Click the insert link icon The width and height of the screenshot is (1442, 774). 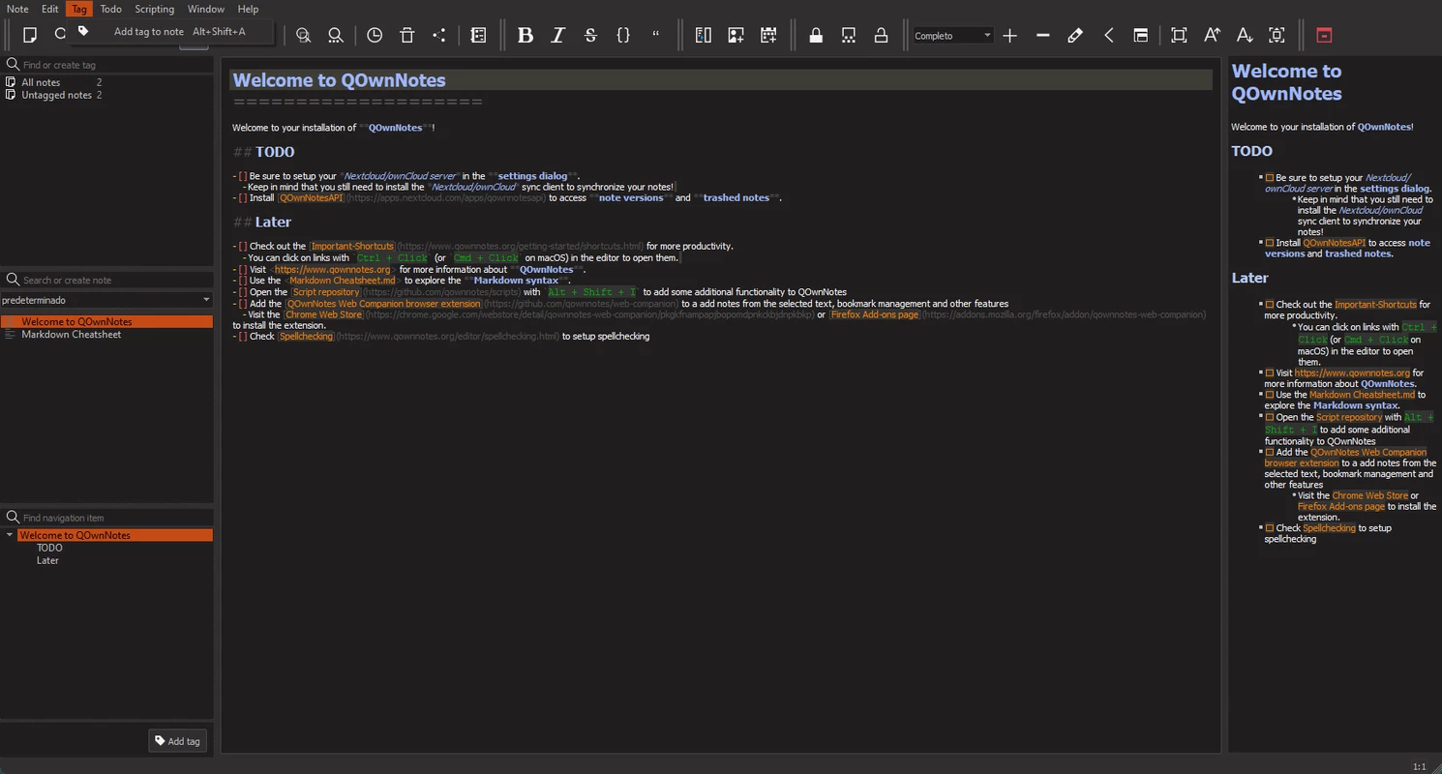click(704, 35)
